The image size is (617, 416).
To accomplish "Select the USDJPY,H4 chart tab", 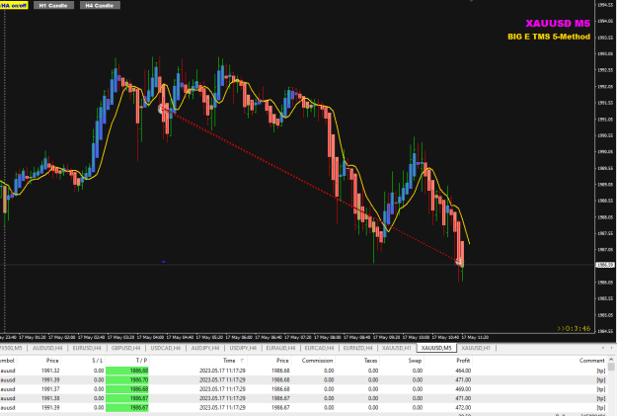I will click(243, 348).
